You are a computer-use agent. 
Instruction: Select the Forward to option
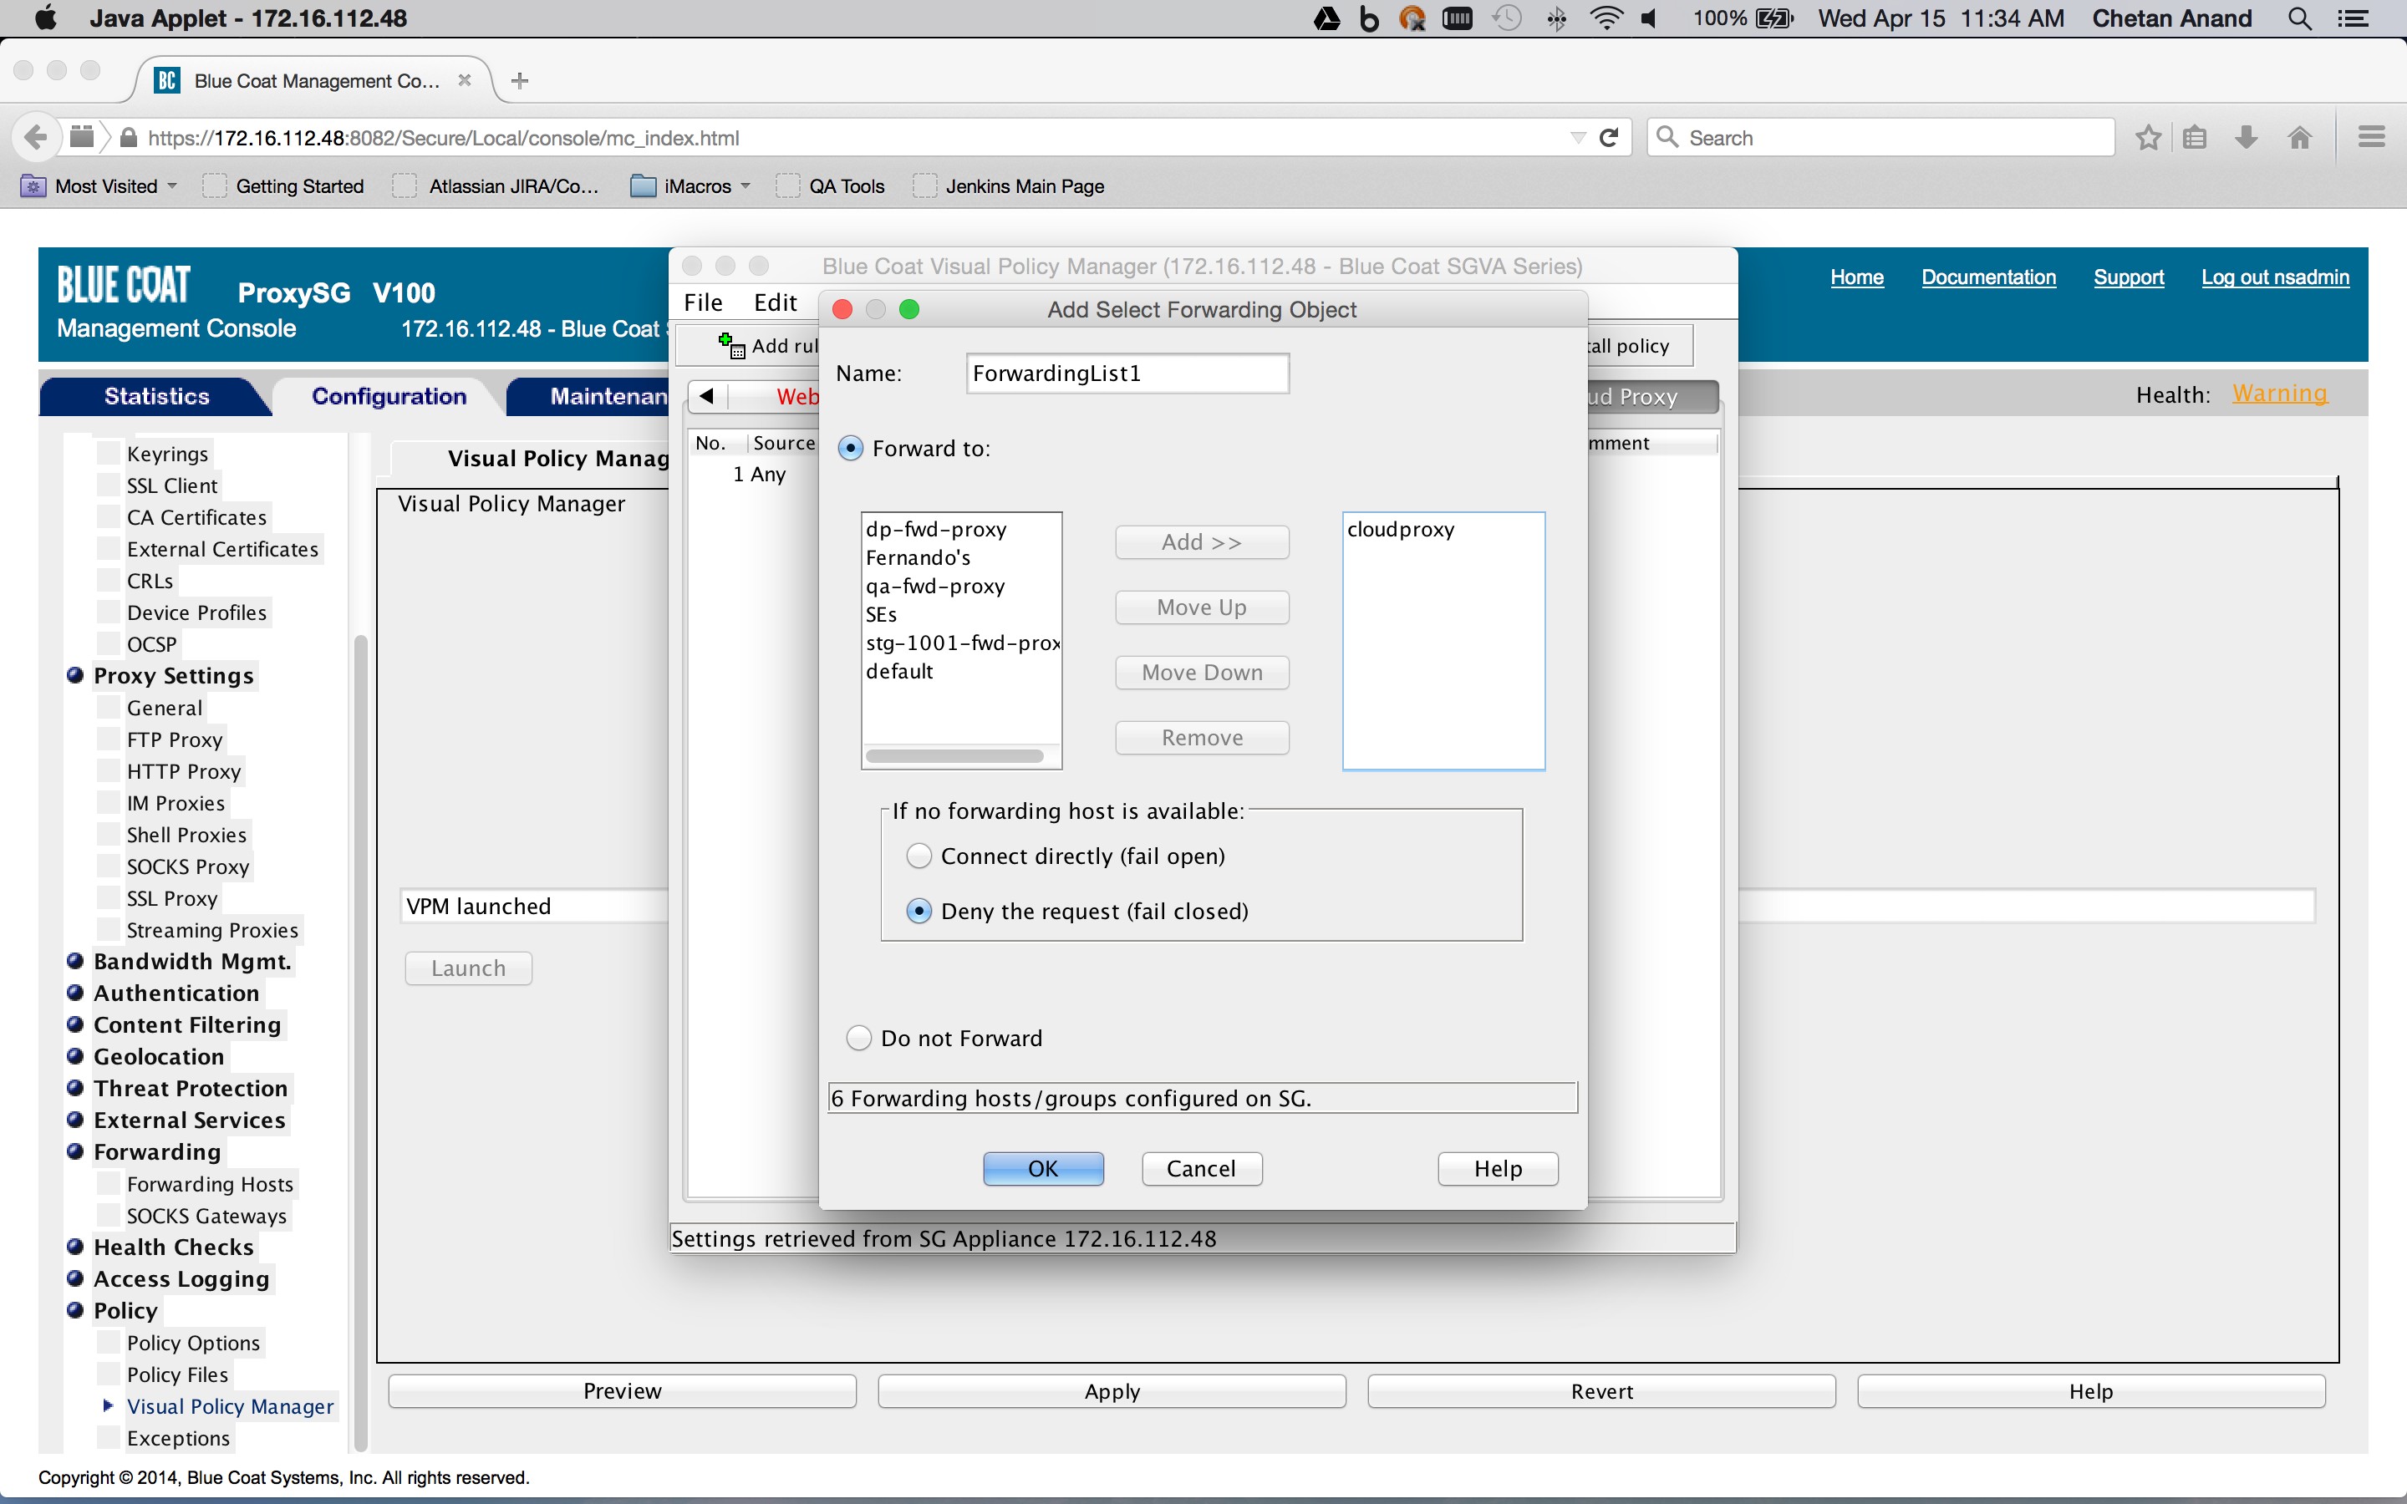[851, 448]
